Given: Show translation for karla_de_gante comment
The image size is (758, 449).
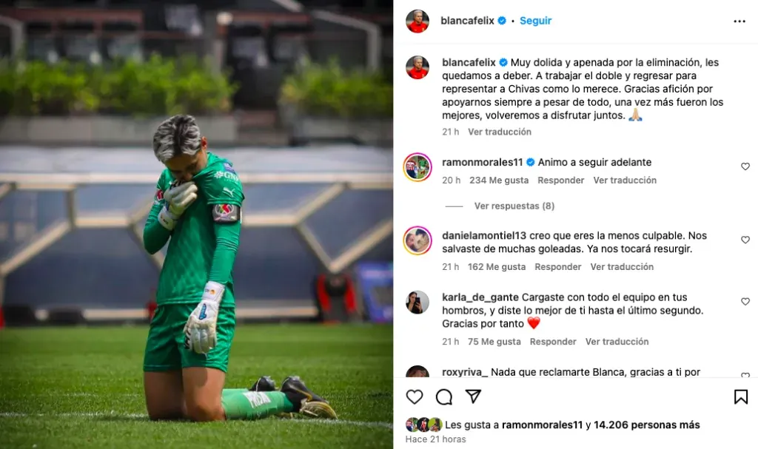Looking at the screenshot, I should [617, 341].
